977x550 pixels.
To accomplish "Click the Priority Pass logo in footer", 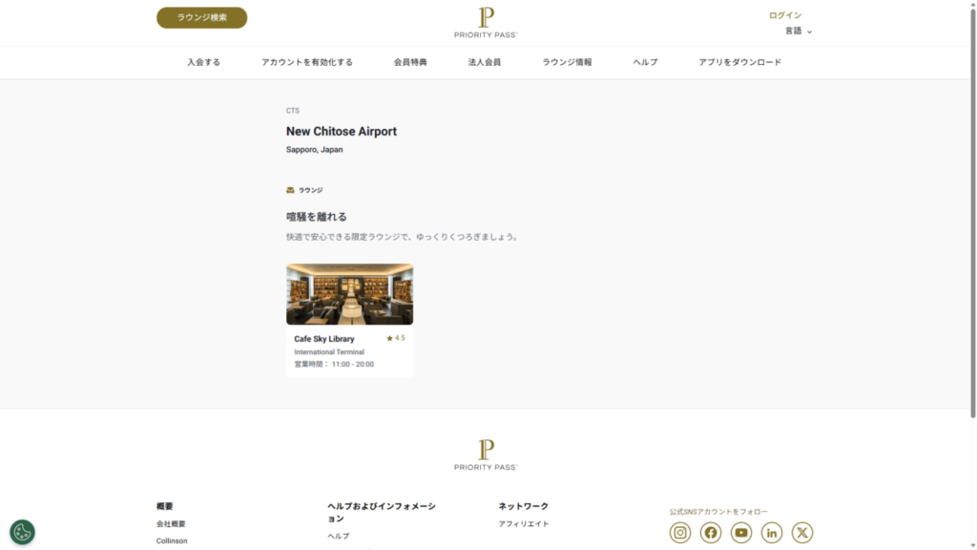I will point(486,455).
